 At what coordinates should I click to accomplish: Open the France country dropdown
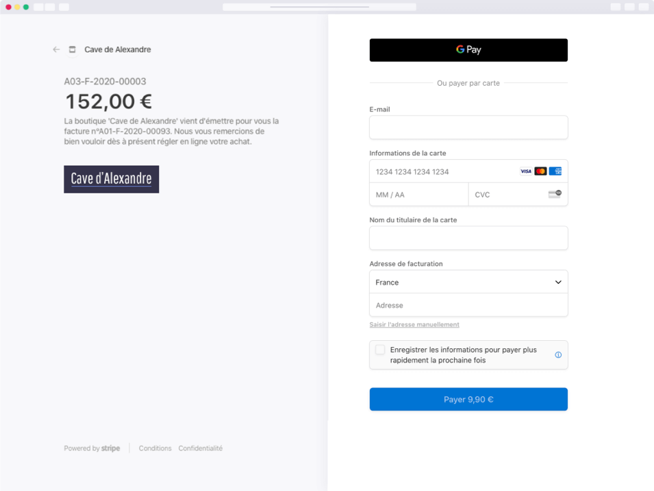point(468,282)
